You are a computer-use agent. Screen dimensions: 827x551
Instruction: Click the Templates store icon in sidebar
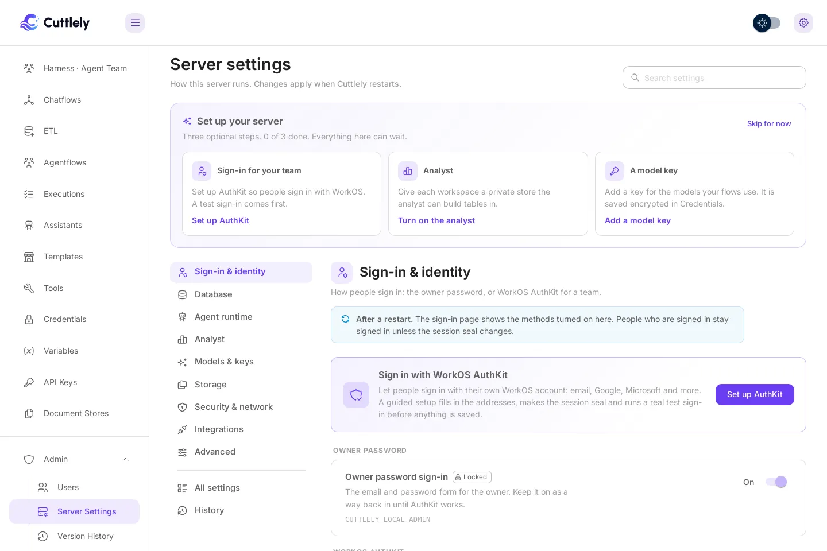[x=29, y=257]
